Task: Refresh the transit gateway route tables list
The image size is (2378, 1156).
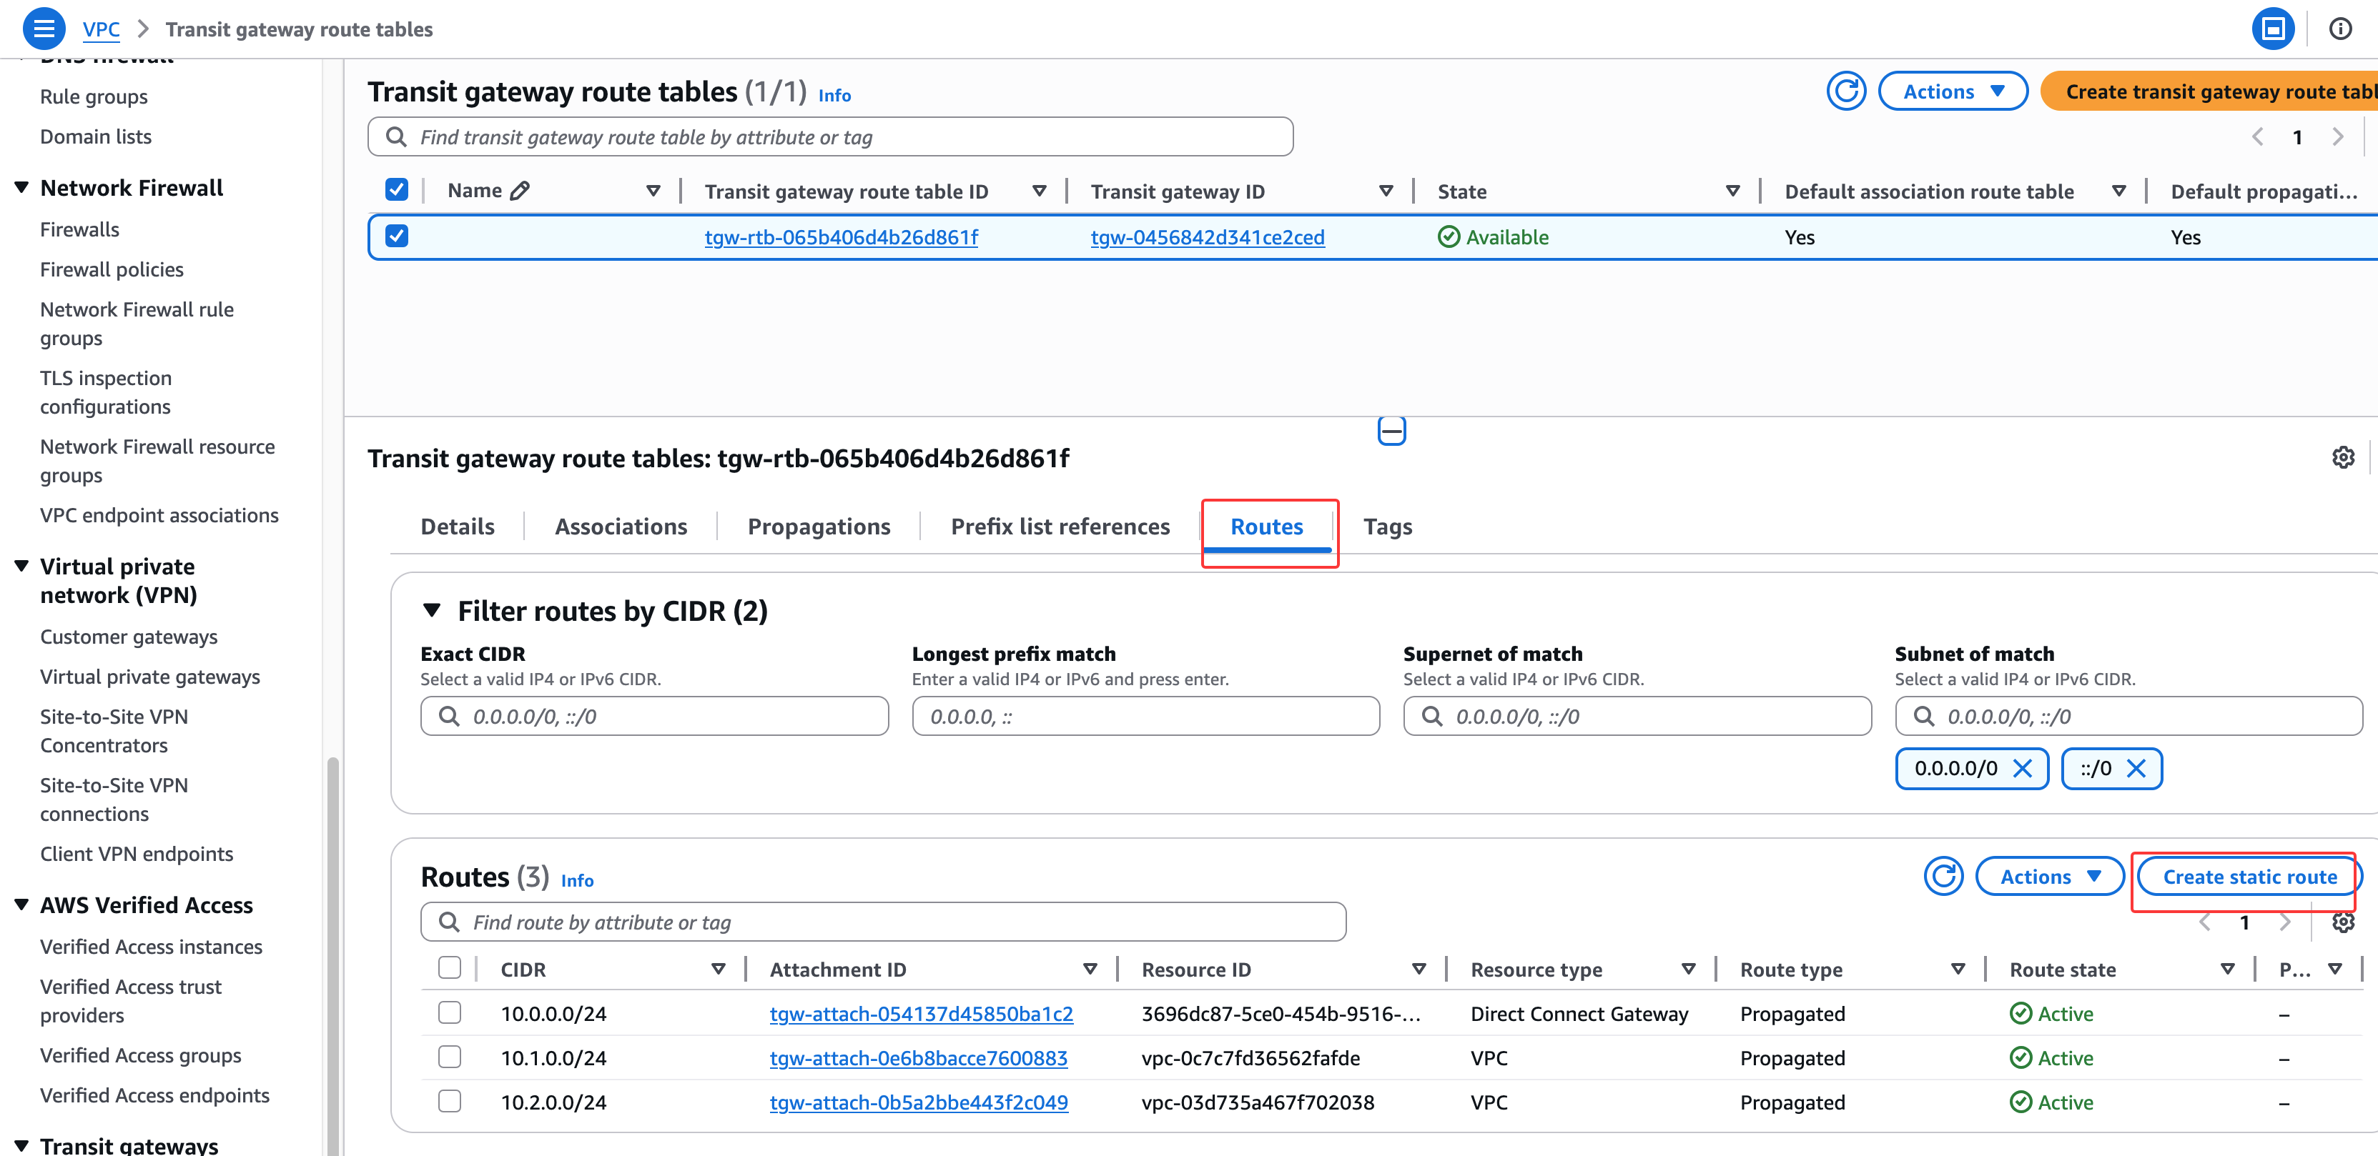Action: 1846,91
